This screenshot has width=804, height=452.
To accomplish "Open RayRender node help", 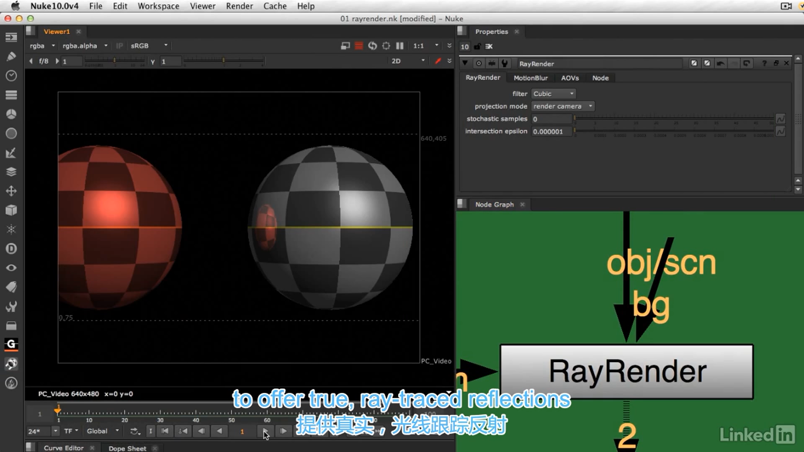I will [x=764, y=63].
